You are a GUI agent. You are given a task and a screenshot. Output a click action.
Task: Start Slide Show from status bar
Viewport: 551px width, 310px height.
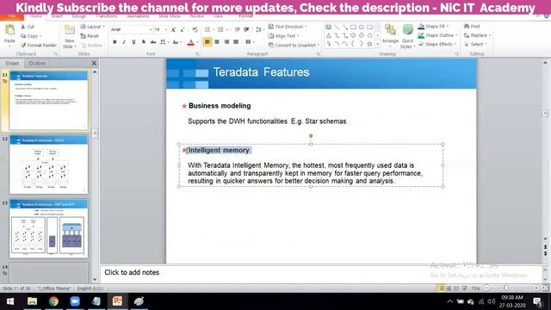pos(465,288)
